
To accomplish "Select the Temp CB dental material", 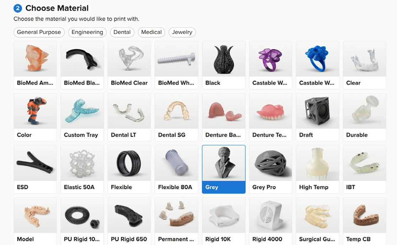I will tap(364, 221).
